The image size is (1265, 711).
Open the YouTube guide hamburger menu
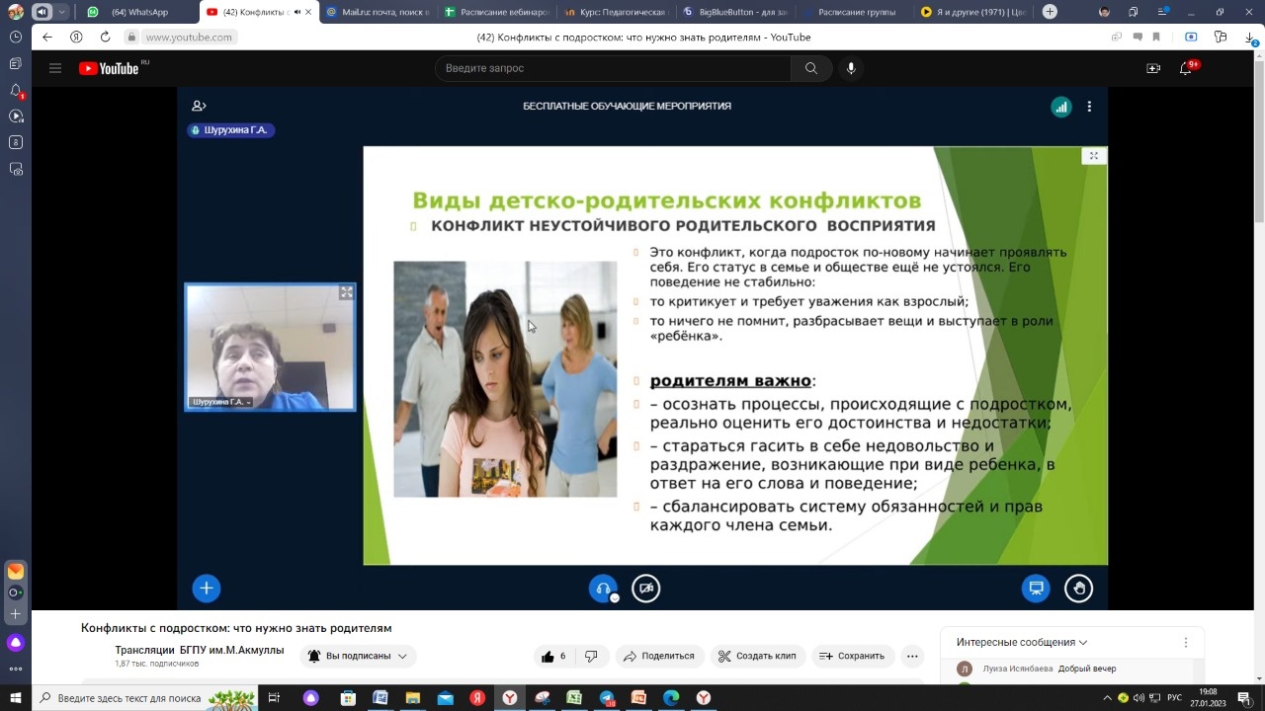[55, 68]
